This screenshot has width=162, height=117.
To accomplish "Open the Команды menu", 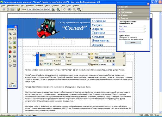I will 55,6.
